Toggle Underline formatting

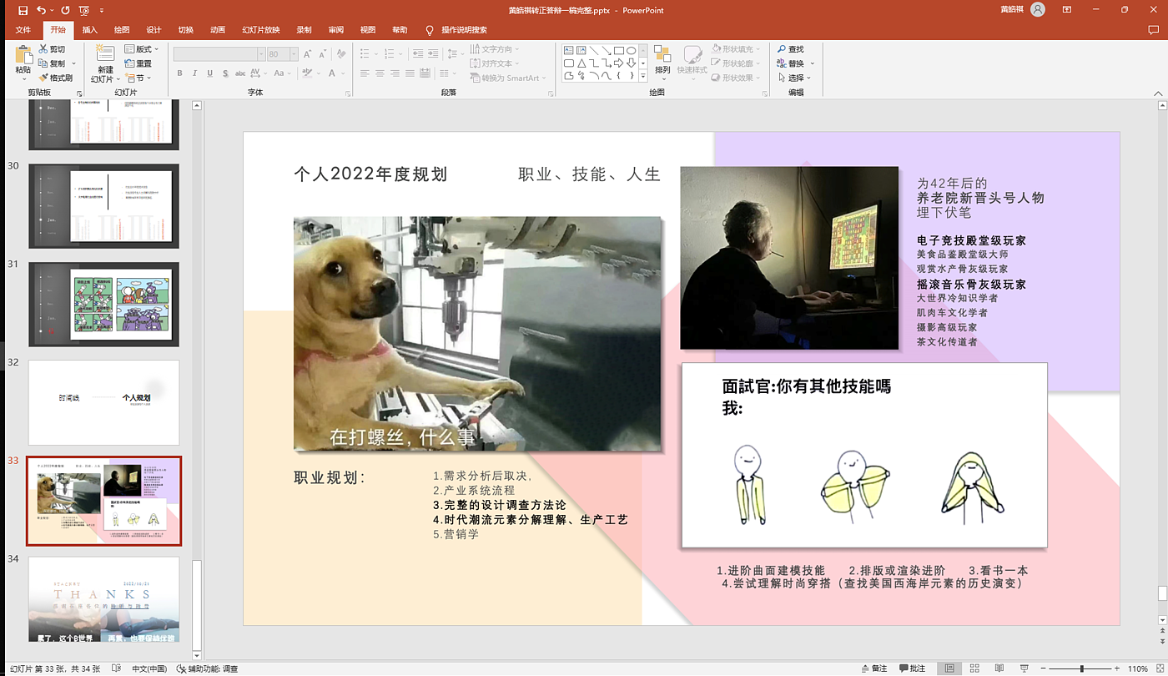point(210,73)
